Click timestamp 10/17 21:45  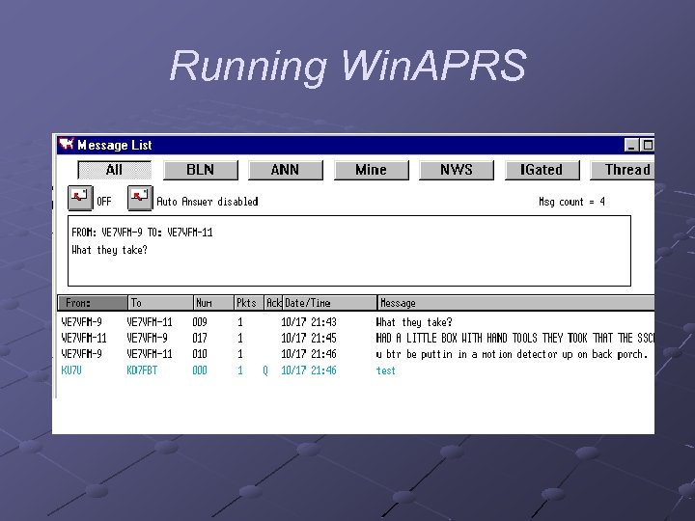pos(309,339)
